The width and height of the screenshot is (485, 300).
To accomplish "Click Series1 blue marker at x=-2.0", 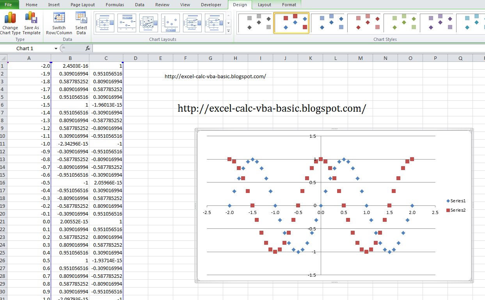I will [x=229, y=205].
